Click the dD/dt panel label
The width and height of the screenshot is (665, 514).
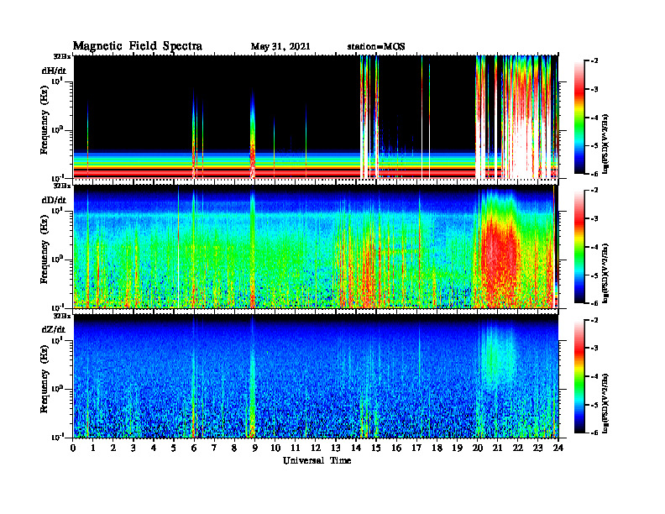pos(54,200)
